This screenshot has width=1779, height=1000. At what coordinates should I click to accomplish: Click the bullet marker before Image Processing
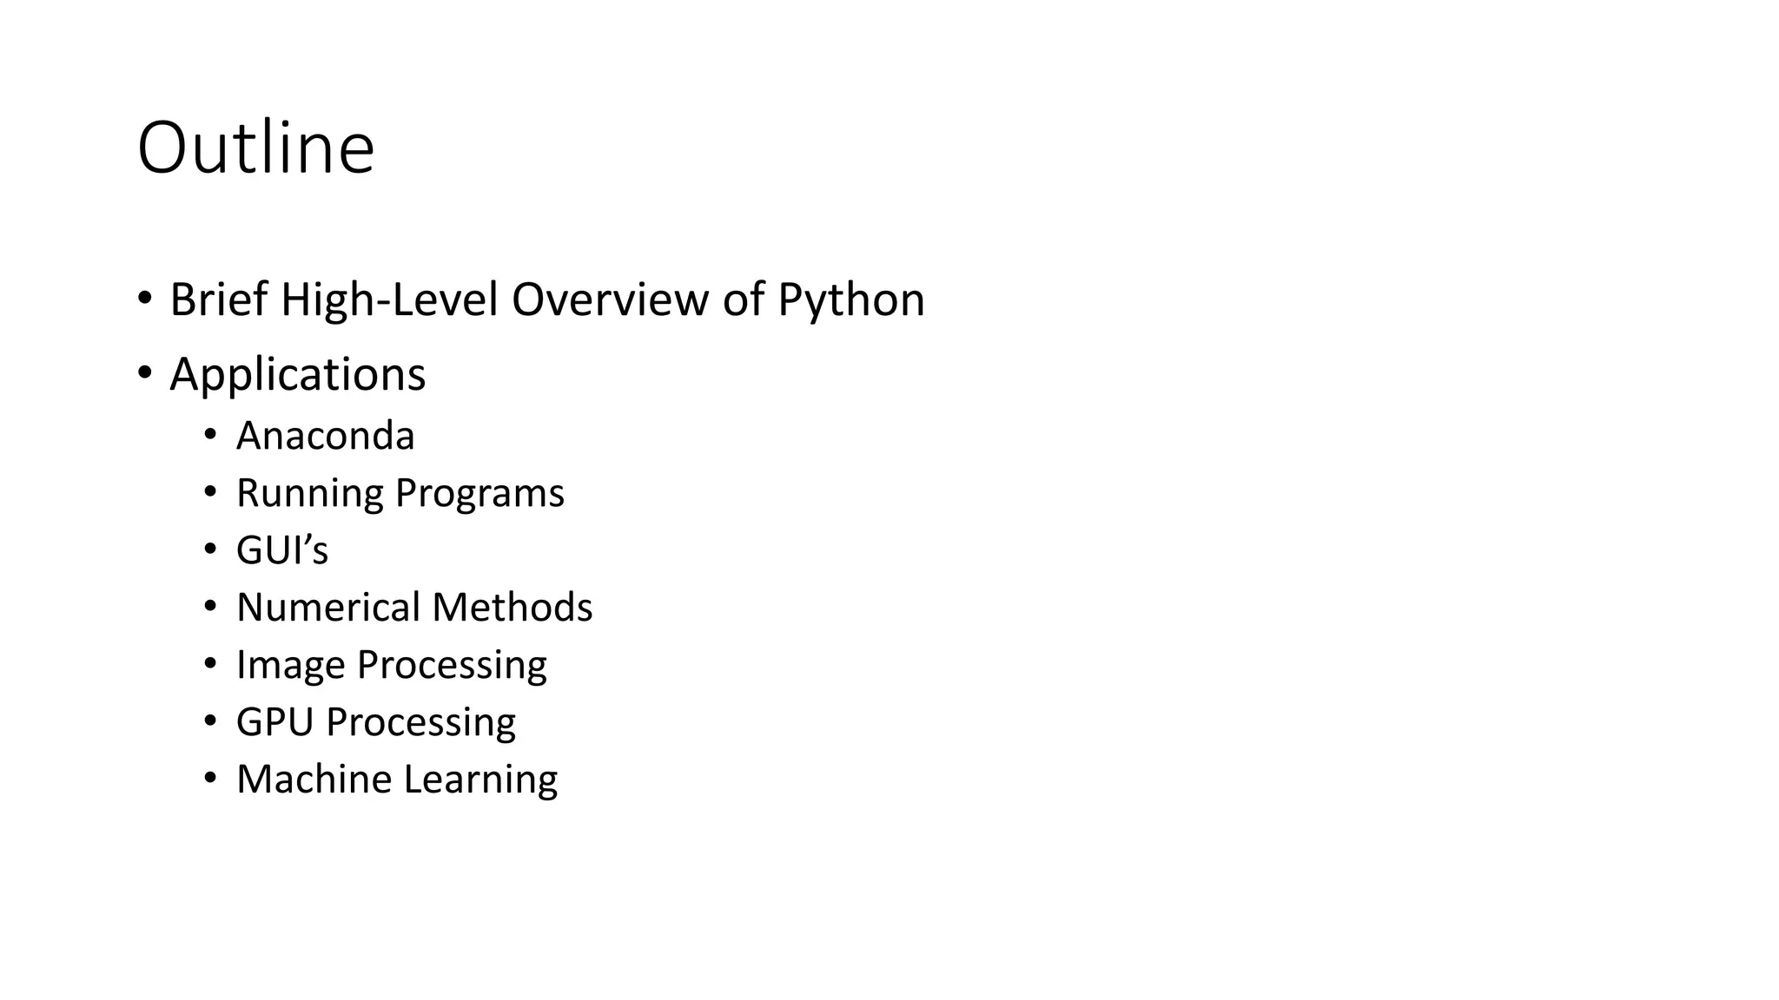(x=210, y=663)
